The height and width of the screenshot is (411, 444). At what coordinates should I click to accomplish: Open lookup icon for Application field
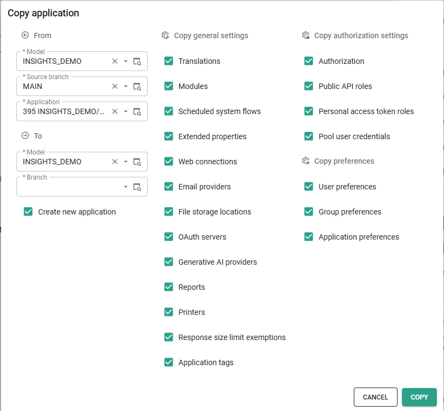pos(137,111)
